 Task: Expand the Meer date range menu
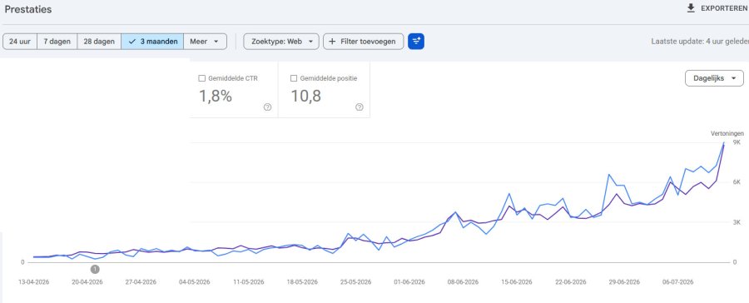205,42
